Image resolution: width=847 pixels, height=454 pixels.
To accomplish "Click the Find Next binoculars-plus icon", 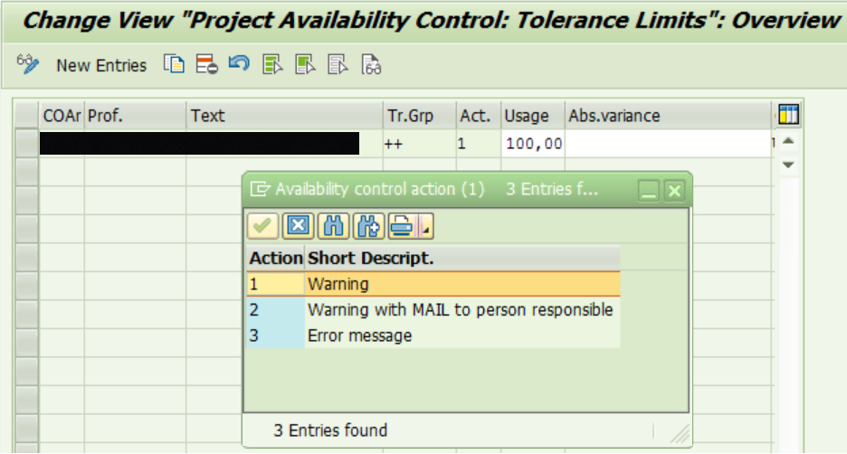I will coord(368,226).
